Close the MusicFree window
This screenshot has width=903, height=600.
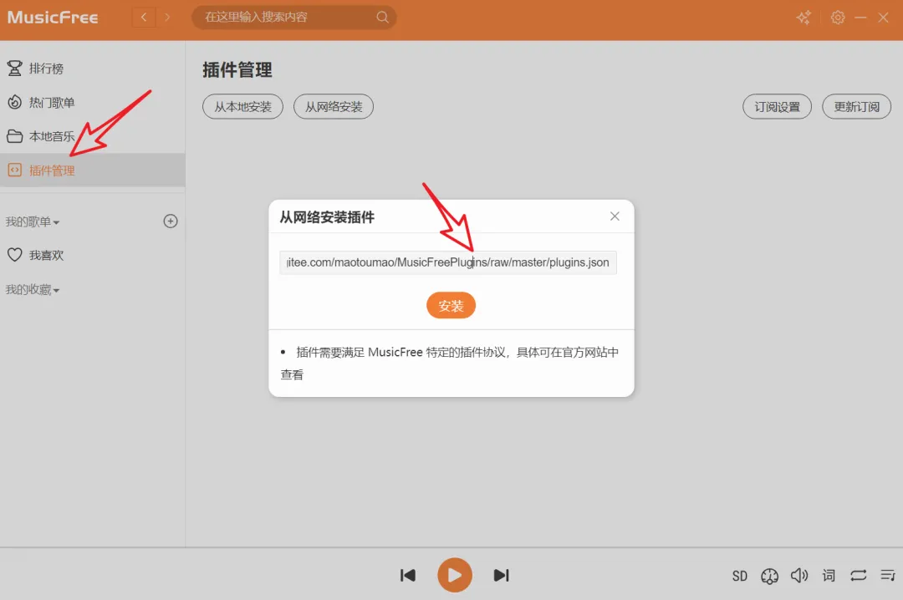tap(883, 18)
